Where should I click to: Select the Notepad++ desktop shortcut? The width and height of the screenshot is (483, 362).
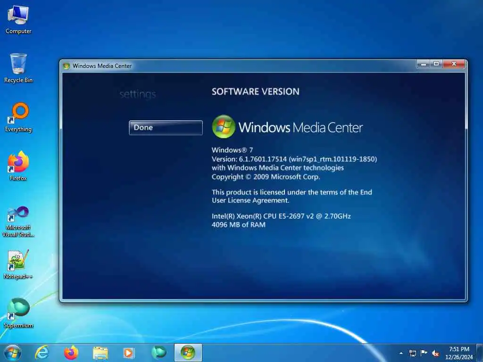18,264
